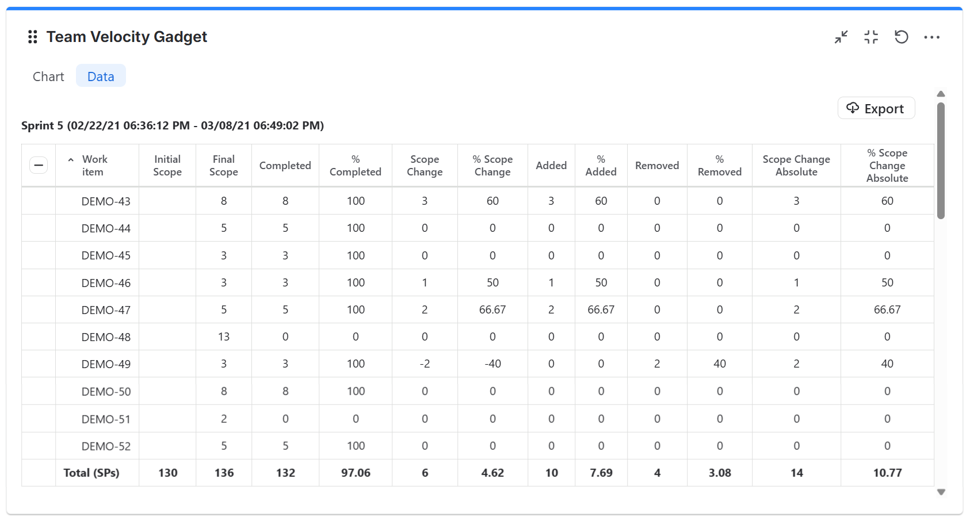Screen dimensions: 970x520
Task: Click the Scope Change Absolute column header
Action: tap(796, 166)
